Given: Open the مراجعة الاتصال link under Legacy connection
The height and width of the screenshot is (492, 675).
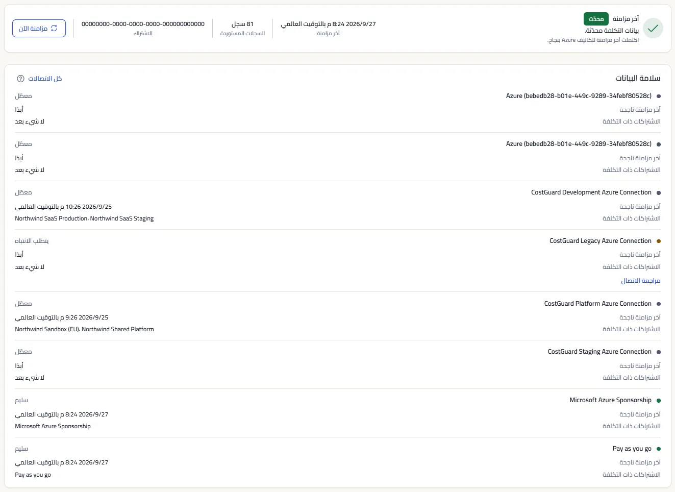Looking at the screenshot, I should [x=640, y=281].
